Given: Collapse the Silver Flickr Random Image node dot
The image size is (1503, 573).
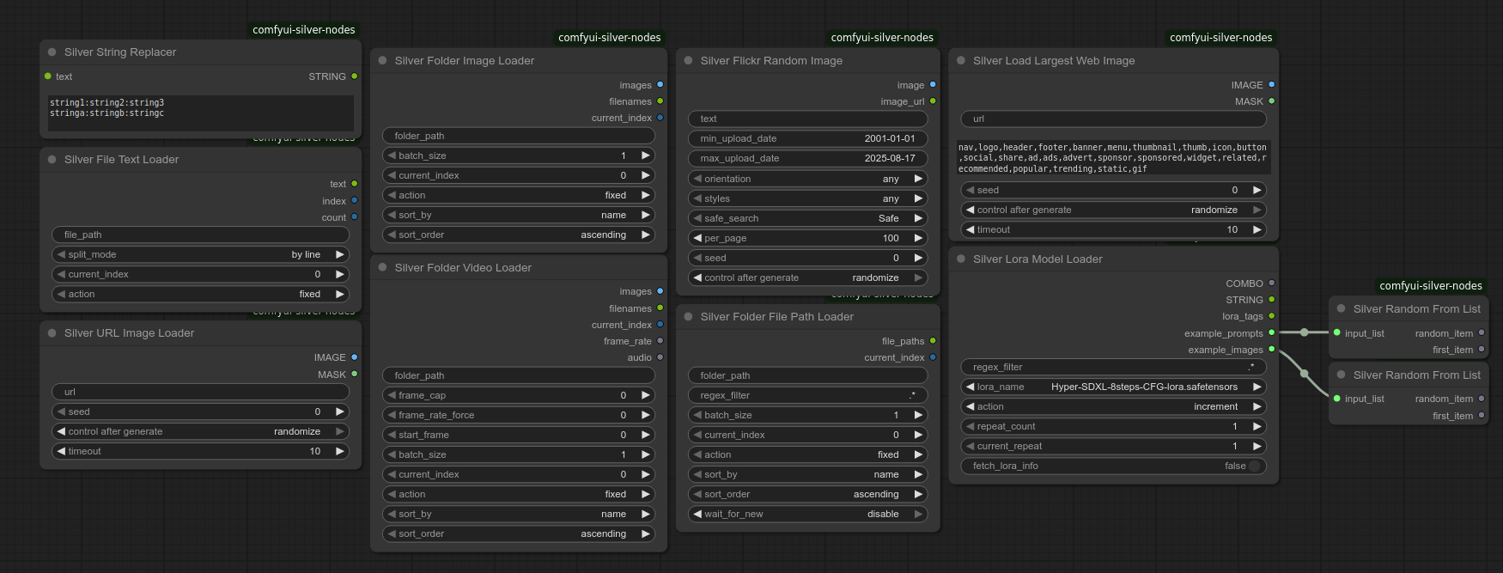Looking at the screenshot, I should point(689,61).
